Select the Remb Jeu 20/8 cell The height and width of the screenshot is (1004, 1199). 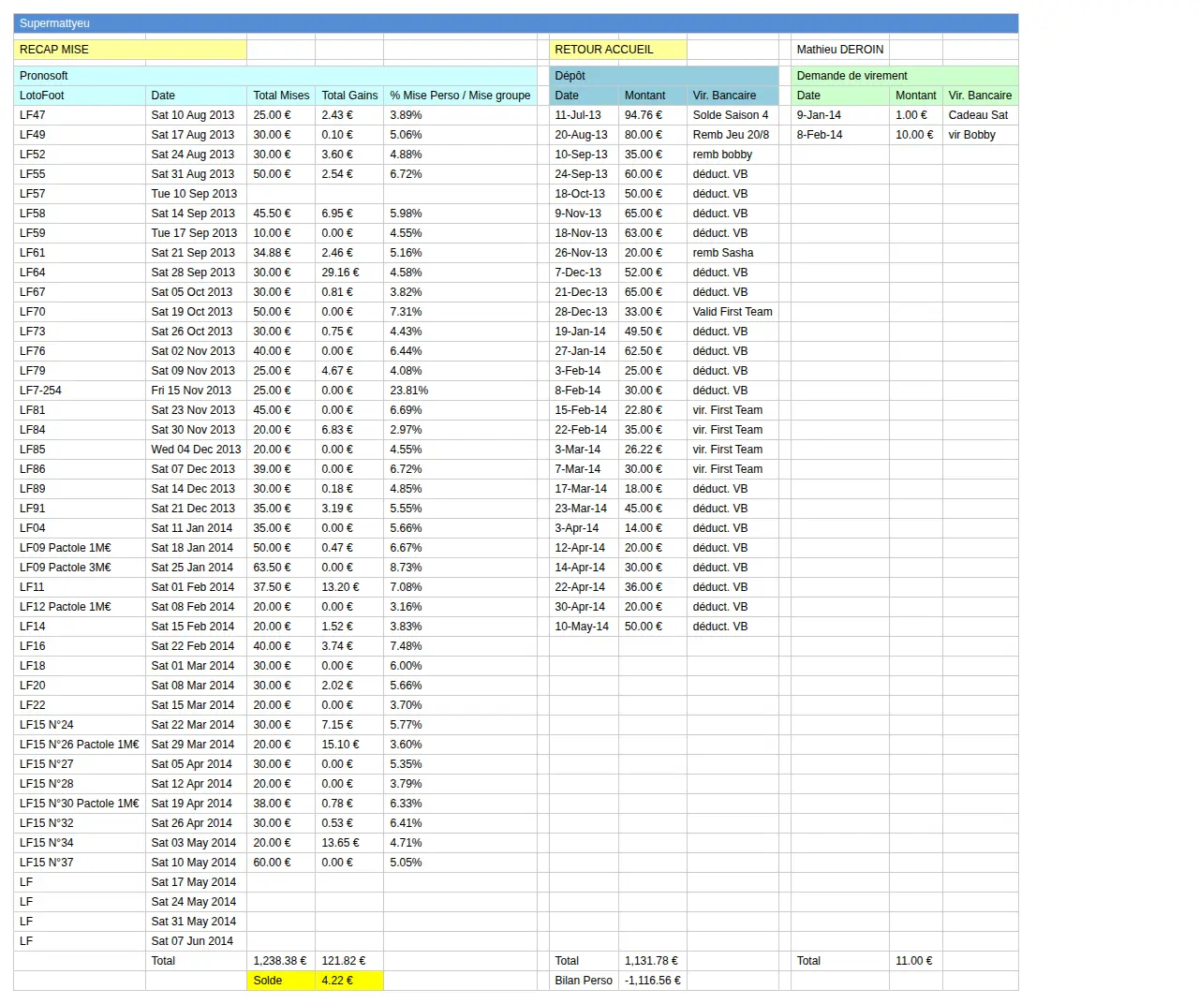click(733, 135)
